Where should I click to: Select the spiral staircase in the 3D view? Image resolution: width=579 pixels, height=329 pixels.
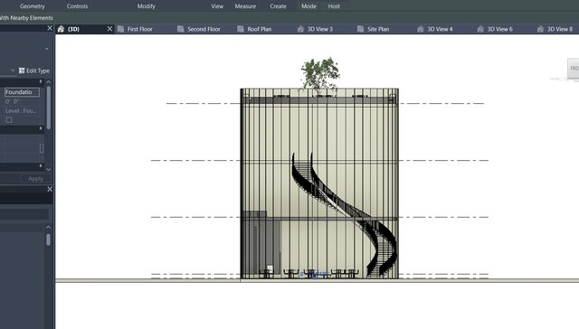344,215
